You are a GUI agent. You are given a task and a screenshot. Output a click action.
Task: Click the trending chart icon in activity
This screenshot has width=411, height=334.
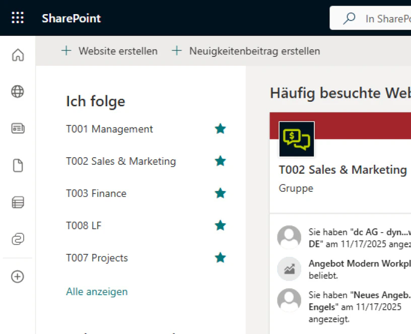point(289,269)
